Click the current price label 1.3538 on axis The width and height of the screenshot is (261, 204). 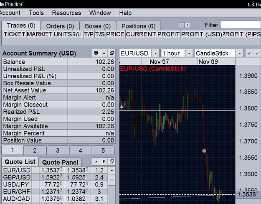click(x=248, y=194)
